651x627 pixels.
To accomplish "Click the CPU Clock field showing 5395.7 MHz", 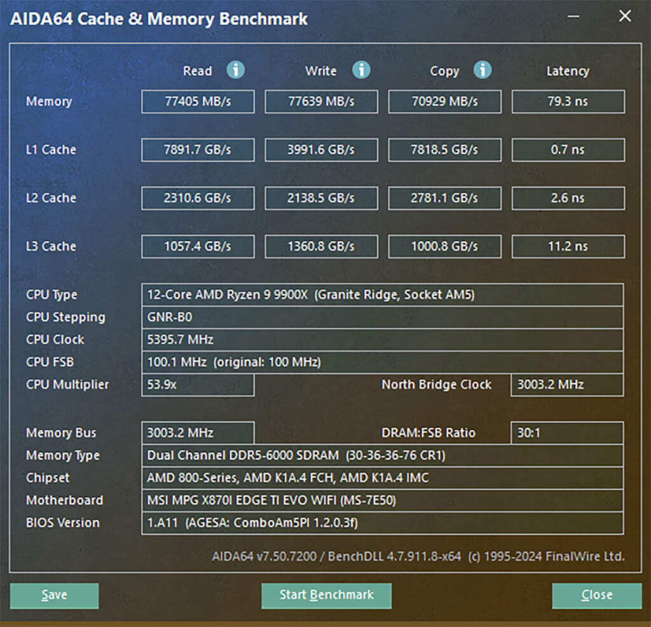I will tap(381, 339).
